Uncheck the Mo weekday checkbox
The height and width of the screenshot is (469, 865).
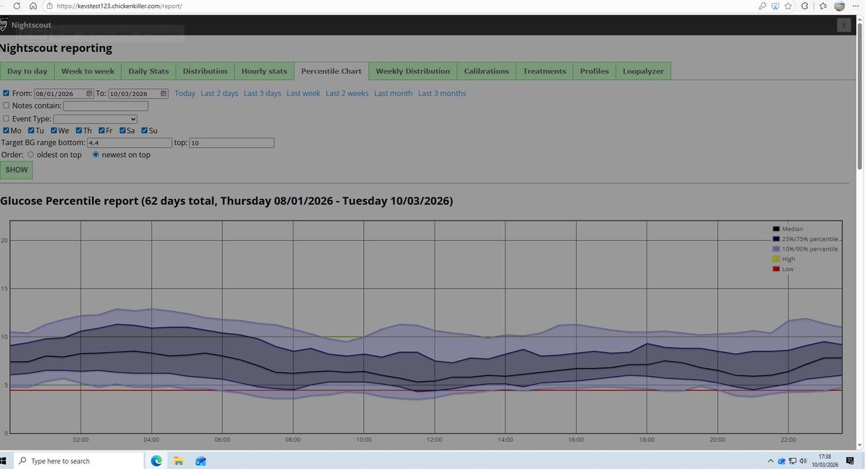coord(6,130)
